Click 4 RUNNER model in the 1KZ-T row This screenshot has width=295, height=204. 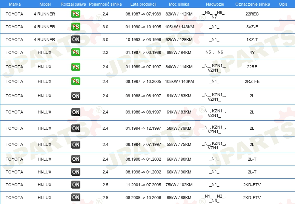(45, 40)
